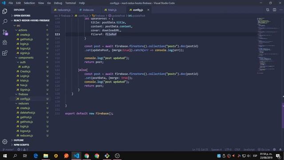Open the Explorer view in activity bar

(x=5, y=11)
